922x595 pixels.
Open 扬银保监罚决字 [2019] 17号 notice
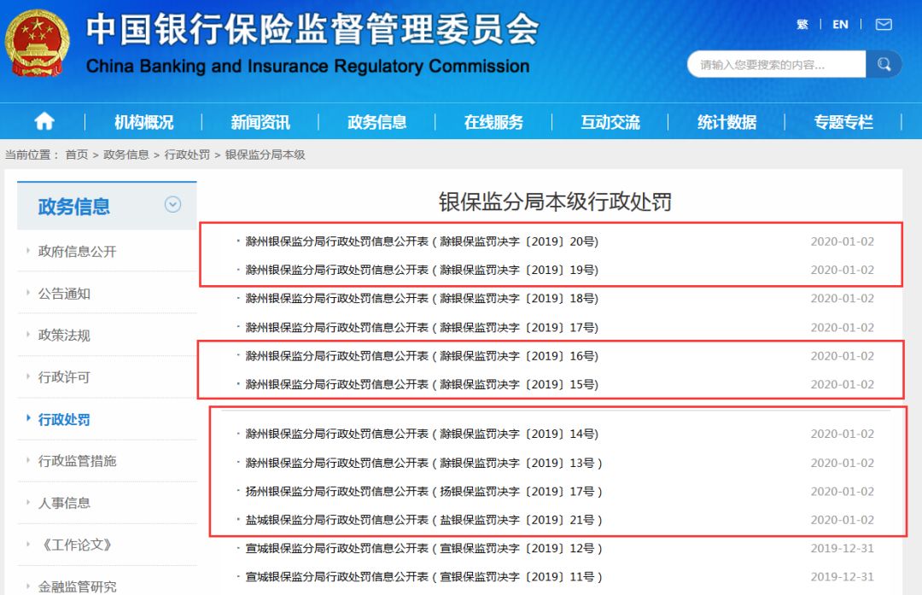423,492
